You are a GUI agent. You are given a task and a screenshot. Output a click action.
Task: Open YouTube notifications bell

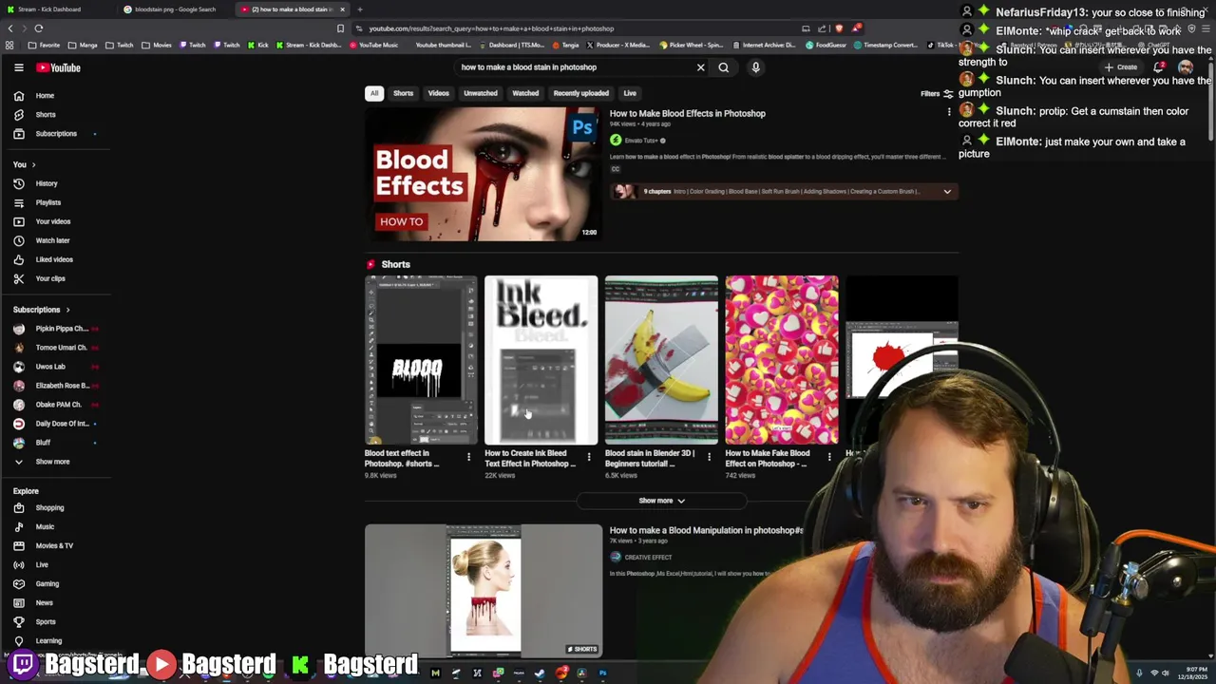point(1159,67)
